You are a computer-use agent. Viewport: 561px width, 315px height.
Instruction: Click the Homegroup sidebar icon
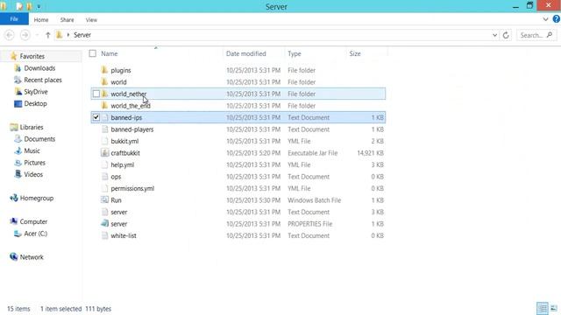14,198
